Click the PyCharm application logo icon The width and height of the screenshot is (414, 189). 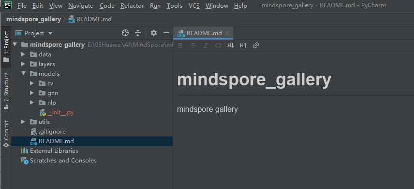click(x=8, y=5)
